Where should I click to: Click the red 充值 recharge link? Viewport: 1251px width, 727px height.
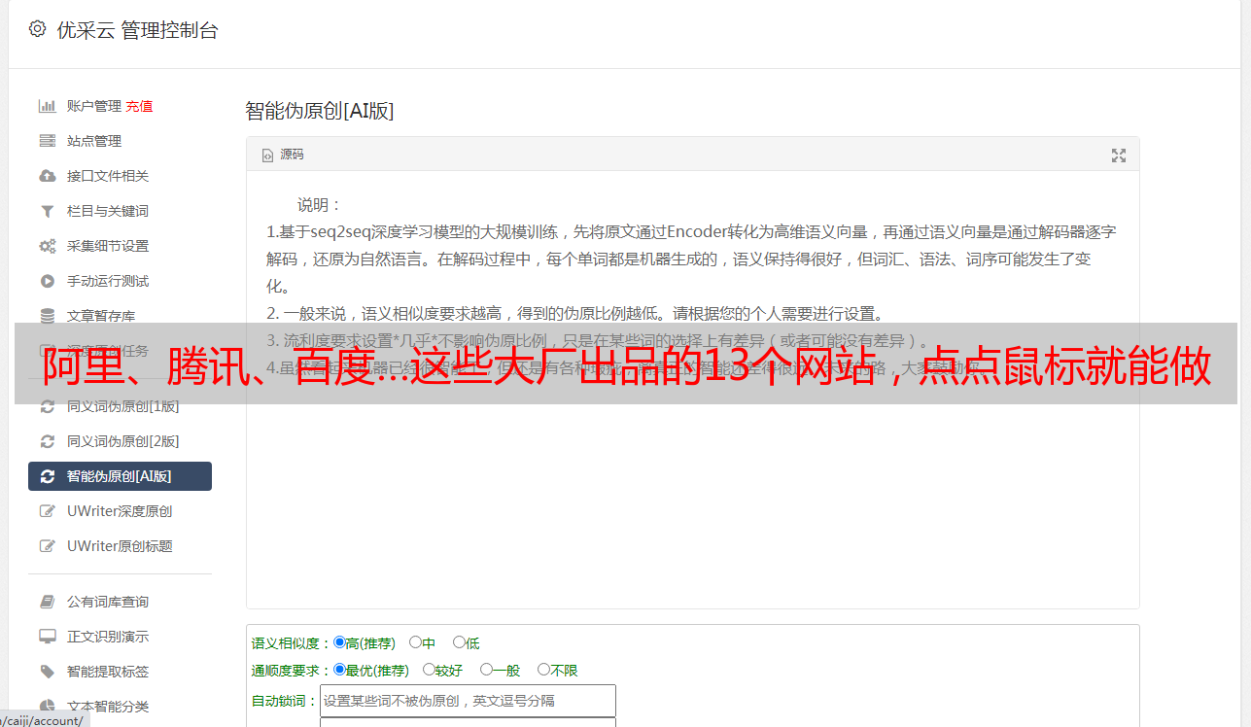point(139,106)
